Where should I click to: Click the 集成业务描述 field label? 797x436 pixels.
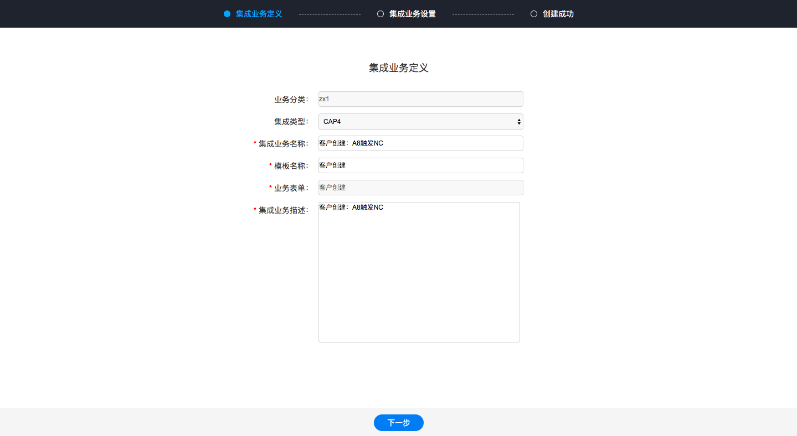(x=283, y=210)
